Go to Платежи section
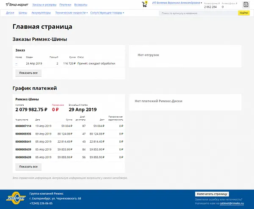Viewport: 254px width, 209px height. pos(65,5)
